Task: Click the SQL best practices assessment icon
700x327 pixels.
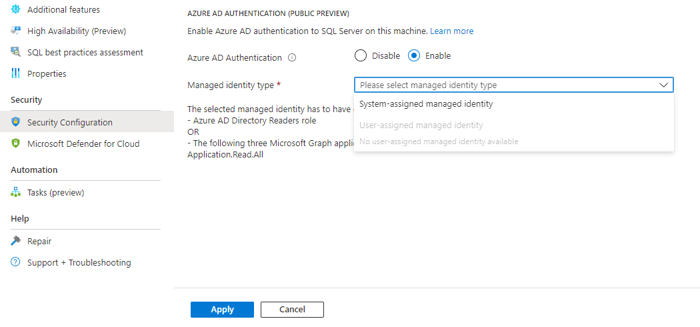Action: pyautogui.click(x=15, y=52)
